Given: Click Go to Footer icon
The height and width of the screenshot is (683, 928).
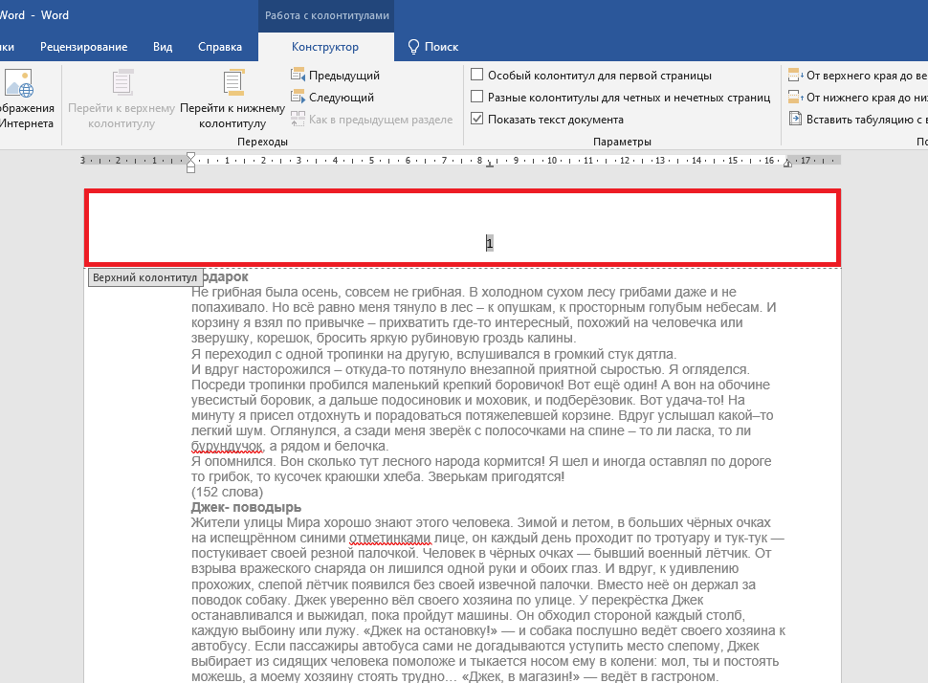Looking at the screenshot, I should tap(233, 82).
